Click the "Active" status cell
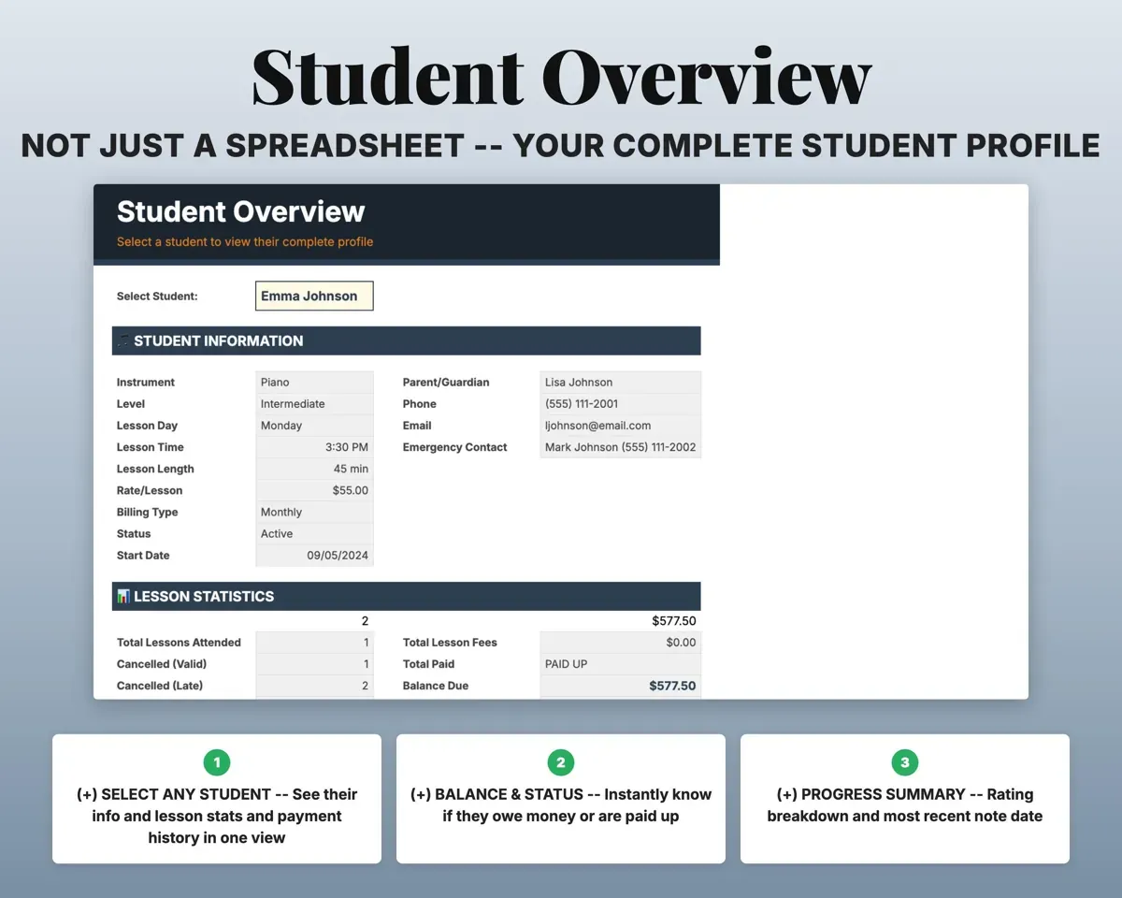Screen dimensions: 1122x898 point(314,533)
